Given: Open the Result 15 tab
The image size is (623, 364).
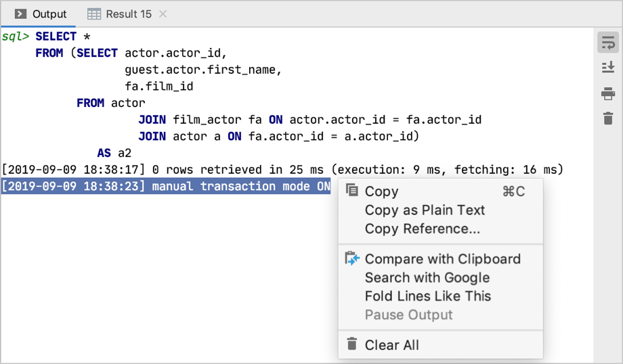Looking at the screenshot, I should [129, 14].
